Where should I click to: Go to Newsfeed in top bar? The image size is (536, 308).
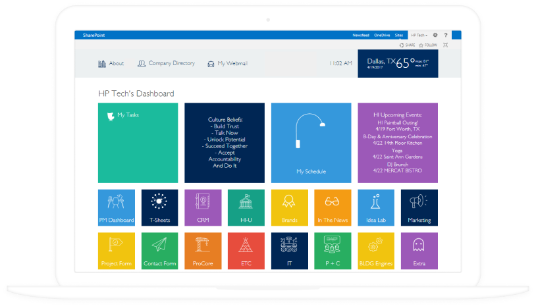coord(360,35)
